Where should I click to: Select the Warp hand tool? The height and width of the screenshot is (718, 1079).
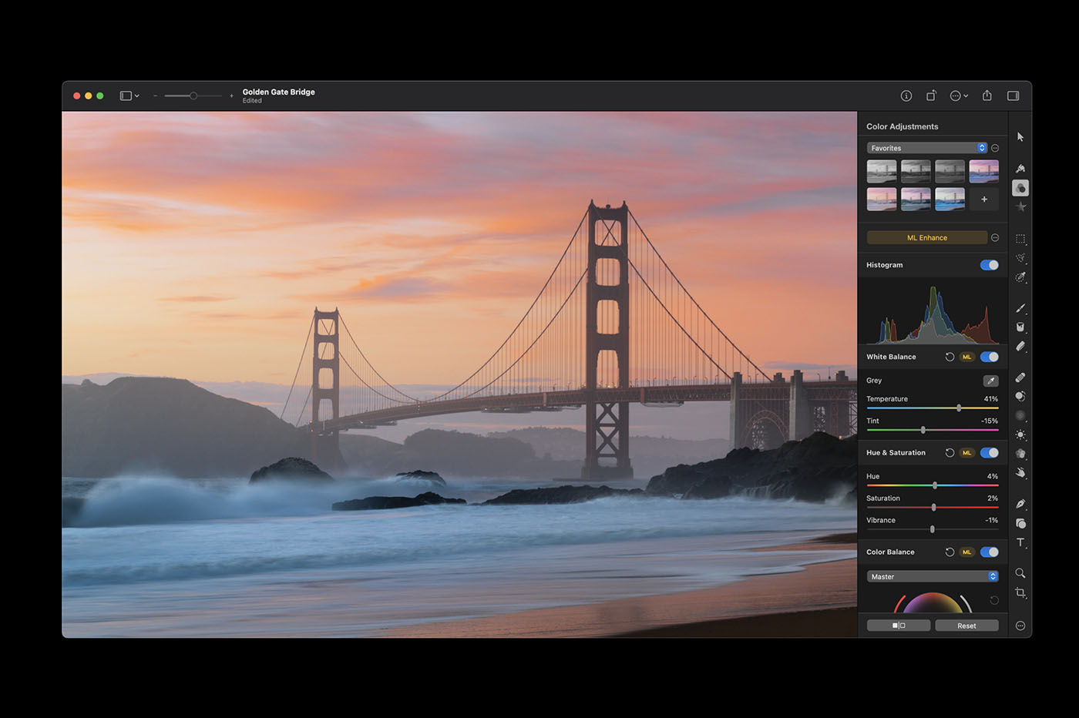[x=1020, y=472]
